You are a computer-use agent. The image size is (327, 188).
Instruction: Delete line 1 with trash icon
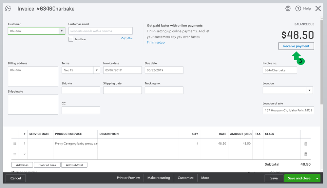[x=306, y=144]
